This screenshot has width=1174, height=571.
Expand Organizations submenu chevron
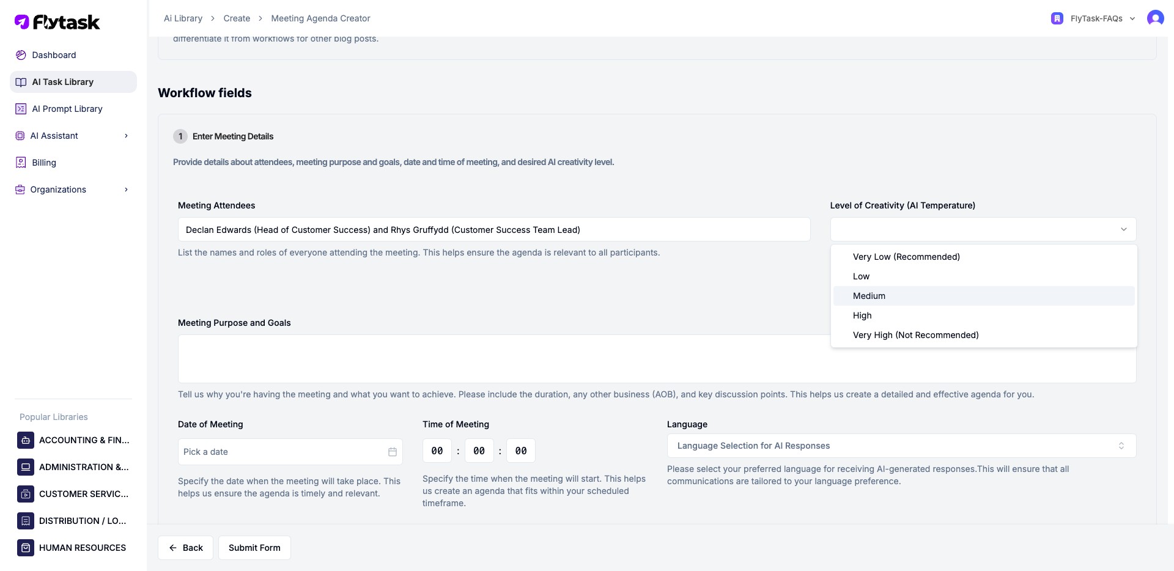(126, 190)
